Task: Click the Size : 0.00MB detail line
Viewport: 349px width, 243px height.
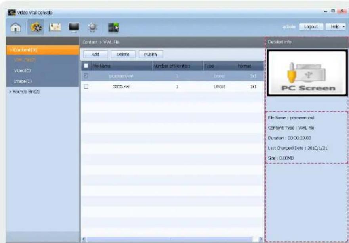Action: [x=281, y=158]
